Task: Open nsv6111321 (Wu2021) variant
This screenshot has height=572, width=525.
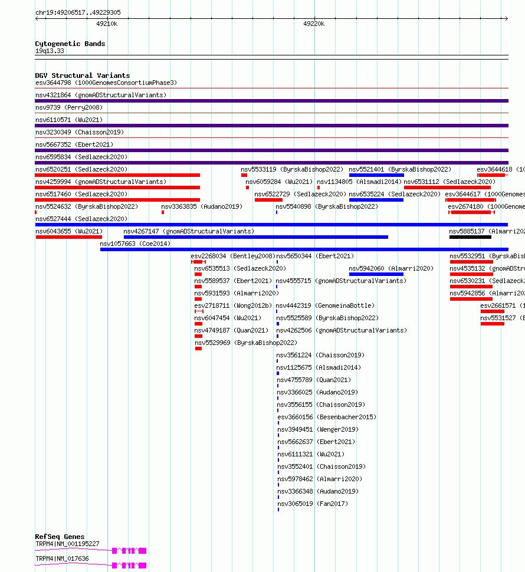Action: tap(311, 455)
